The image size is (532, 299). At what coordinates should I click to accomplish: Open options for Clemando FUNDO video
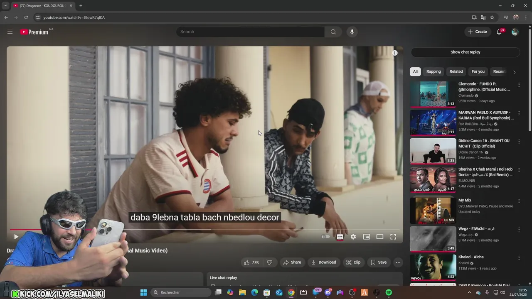click(x=519, y=85)
